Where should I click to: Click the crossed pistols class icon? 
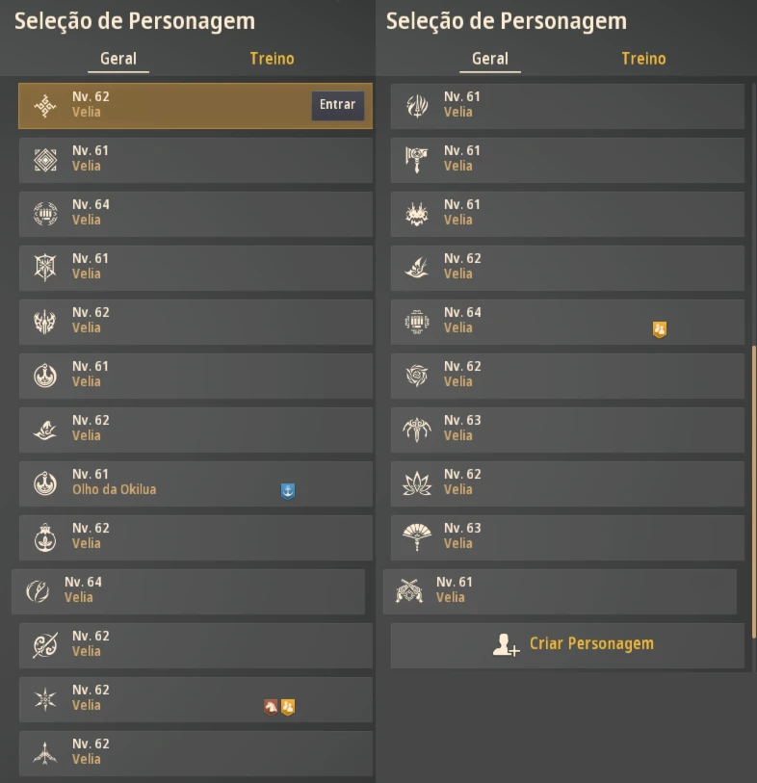pos(409,590)
